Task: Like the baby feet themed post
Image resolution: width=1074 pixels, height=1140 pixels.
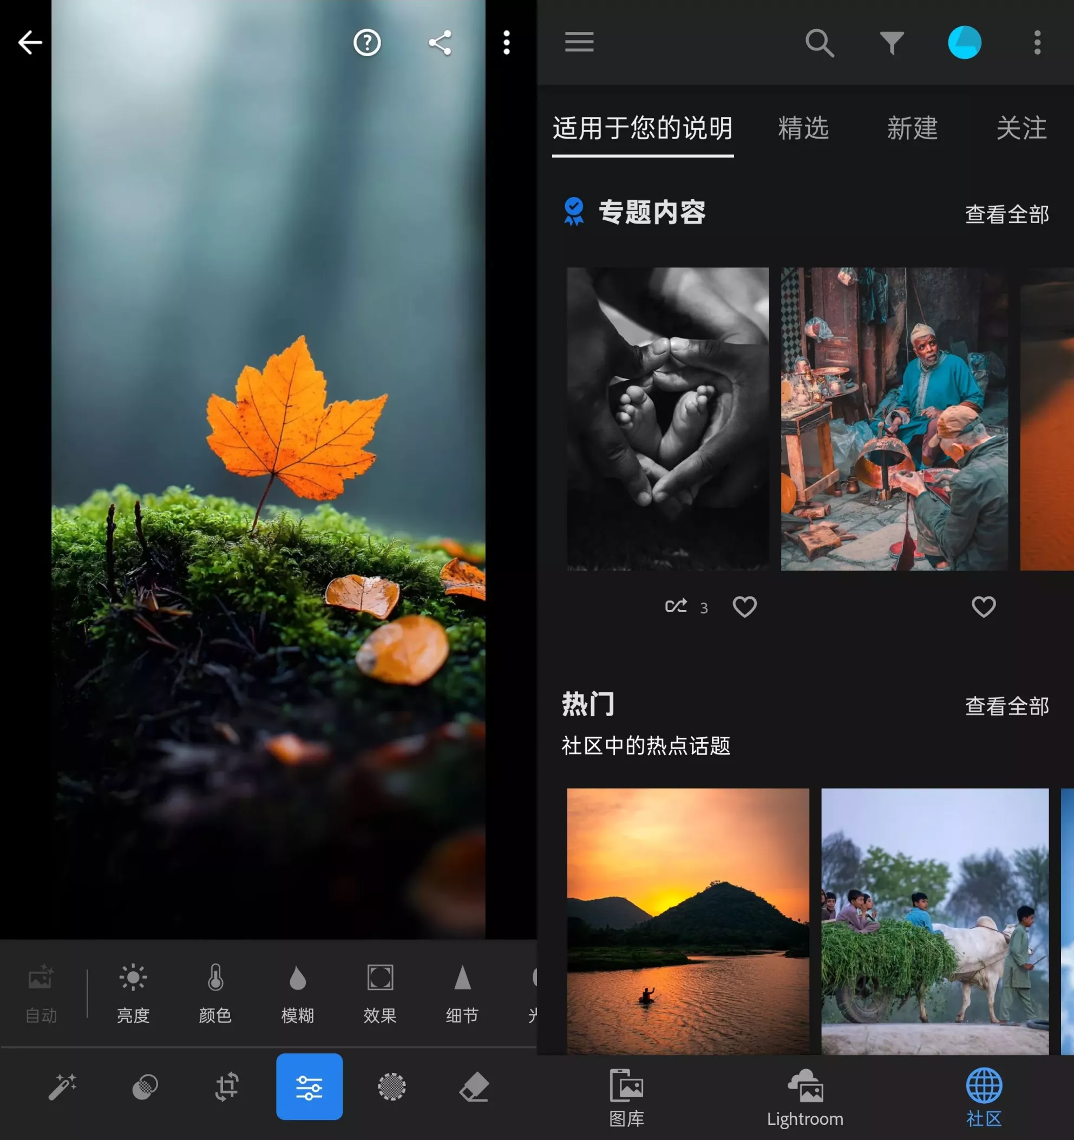Action: coord(745,607)
